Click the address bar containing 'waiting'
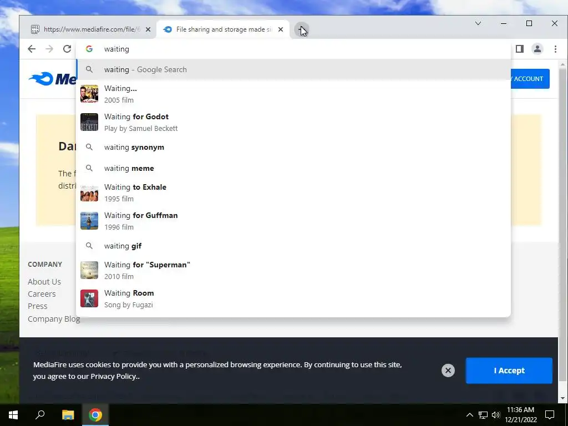The image size is (568, 426). pyautogui.click(x=293, y=49)
